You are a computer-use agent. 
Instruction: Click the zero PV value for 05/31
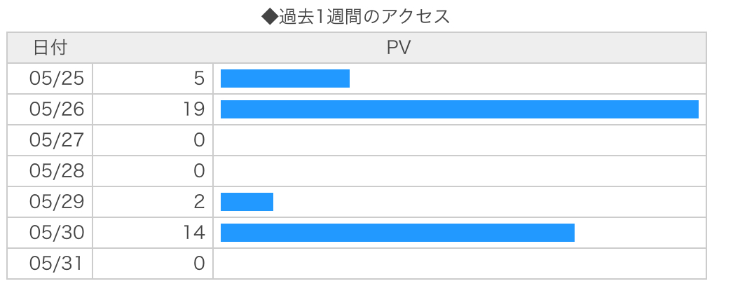[199, 264]
